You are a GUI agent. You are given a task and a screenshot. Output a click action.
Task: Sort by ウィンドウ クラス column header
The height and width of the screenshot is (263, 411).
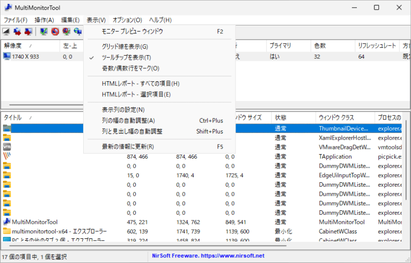(x=345, y=117)
